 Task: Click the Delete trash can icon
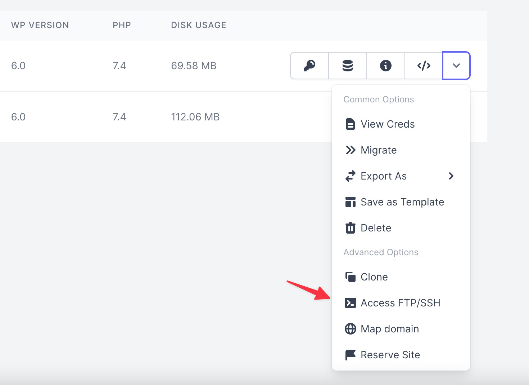[351, 228]
